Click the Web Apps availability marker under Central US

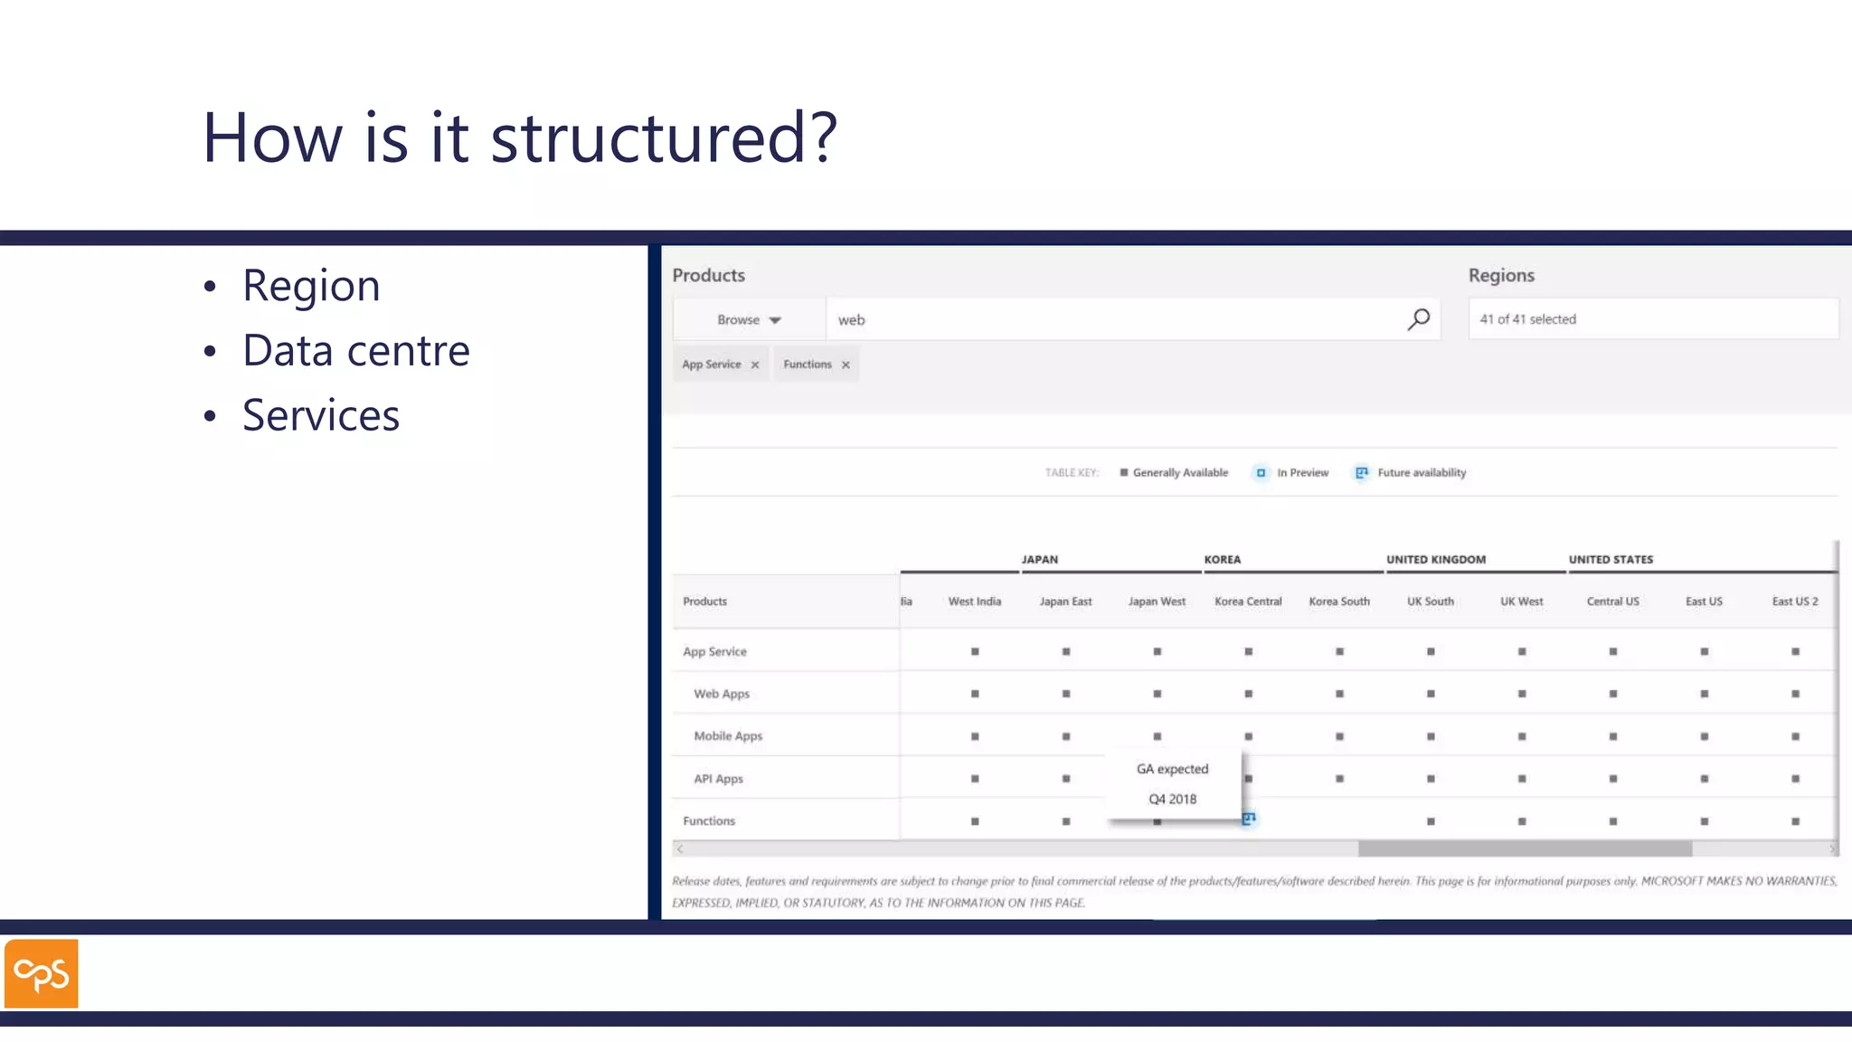tap(1613, 694)
